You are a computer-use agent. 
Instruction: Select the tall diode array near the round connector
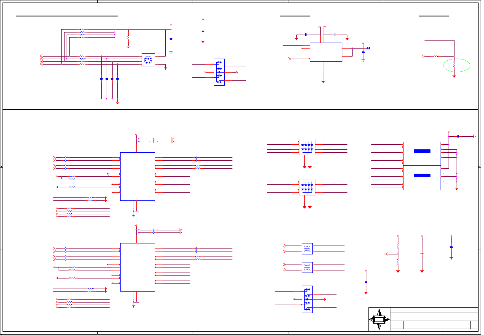pos(219,72)
